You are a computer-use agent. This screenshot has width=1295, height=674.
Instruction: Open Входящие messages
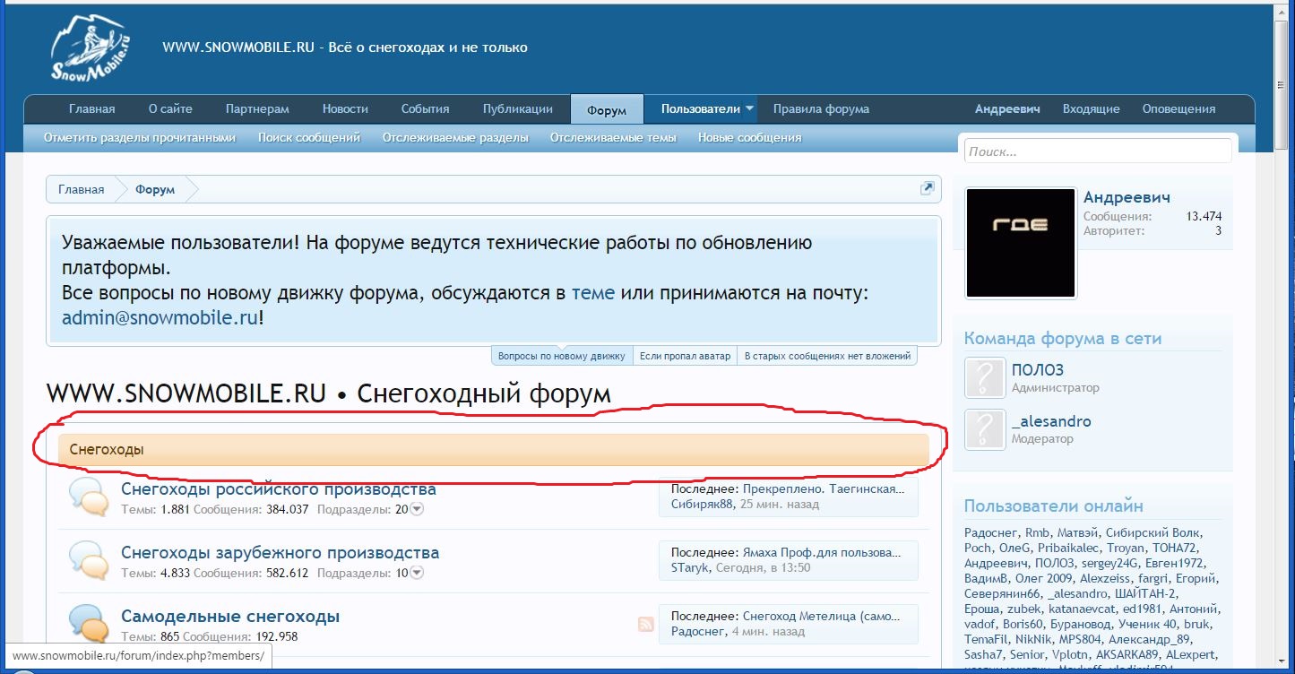1091,109
